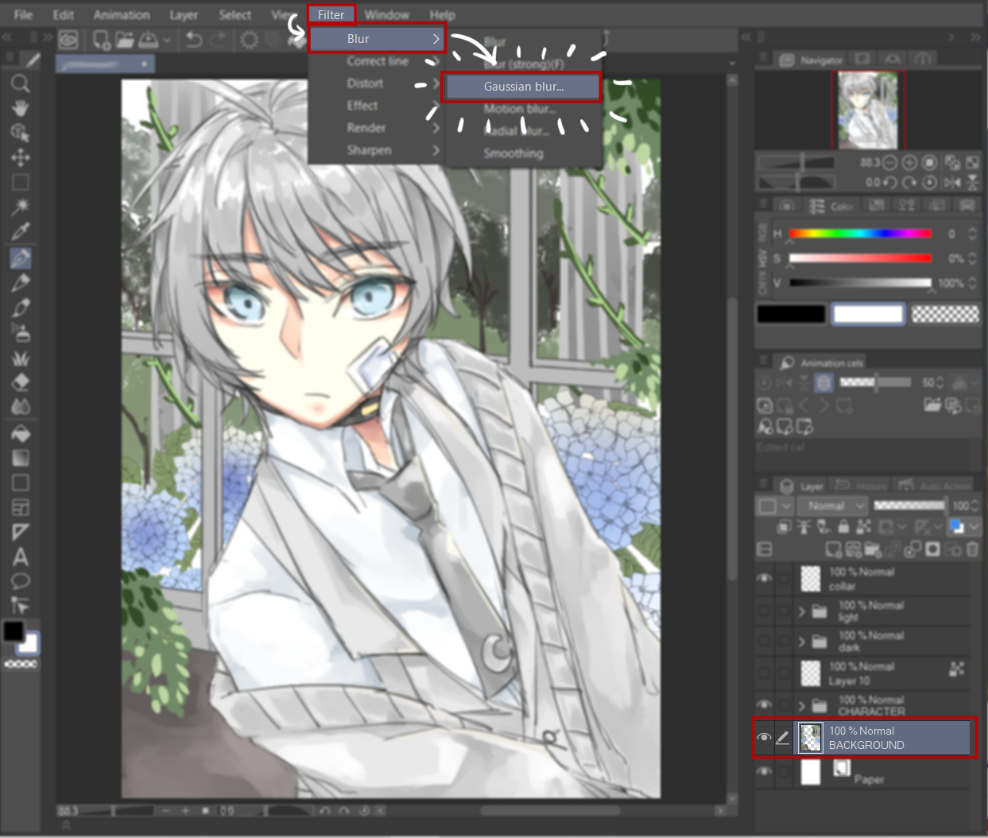Select the Operation object tool
The image size is (988, 838).
(21, 133)
